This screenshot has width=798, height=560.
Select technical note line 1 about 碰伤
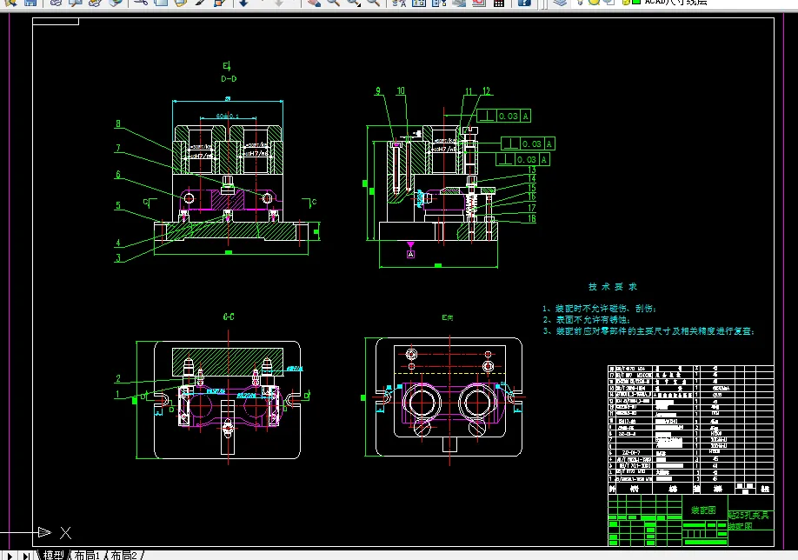(599, 309)
